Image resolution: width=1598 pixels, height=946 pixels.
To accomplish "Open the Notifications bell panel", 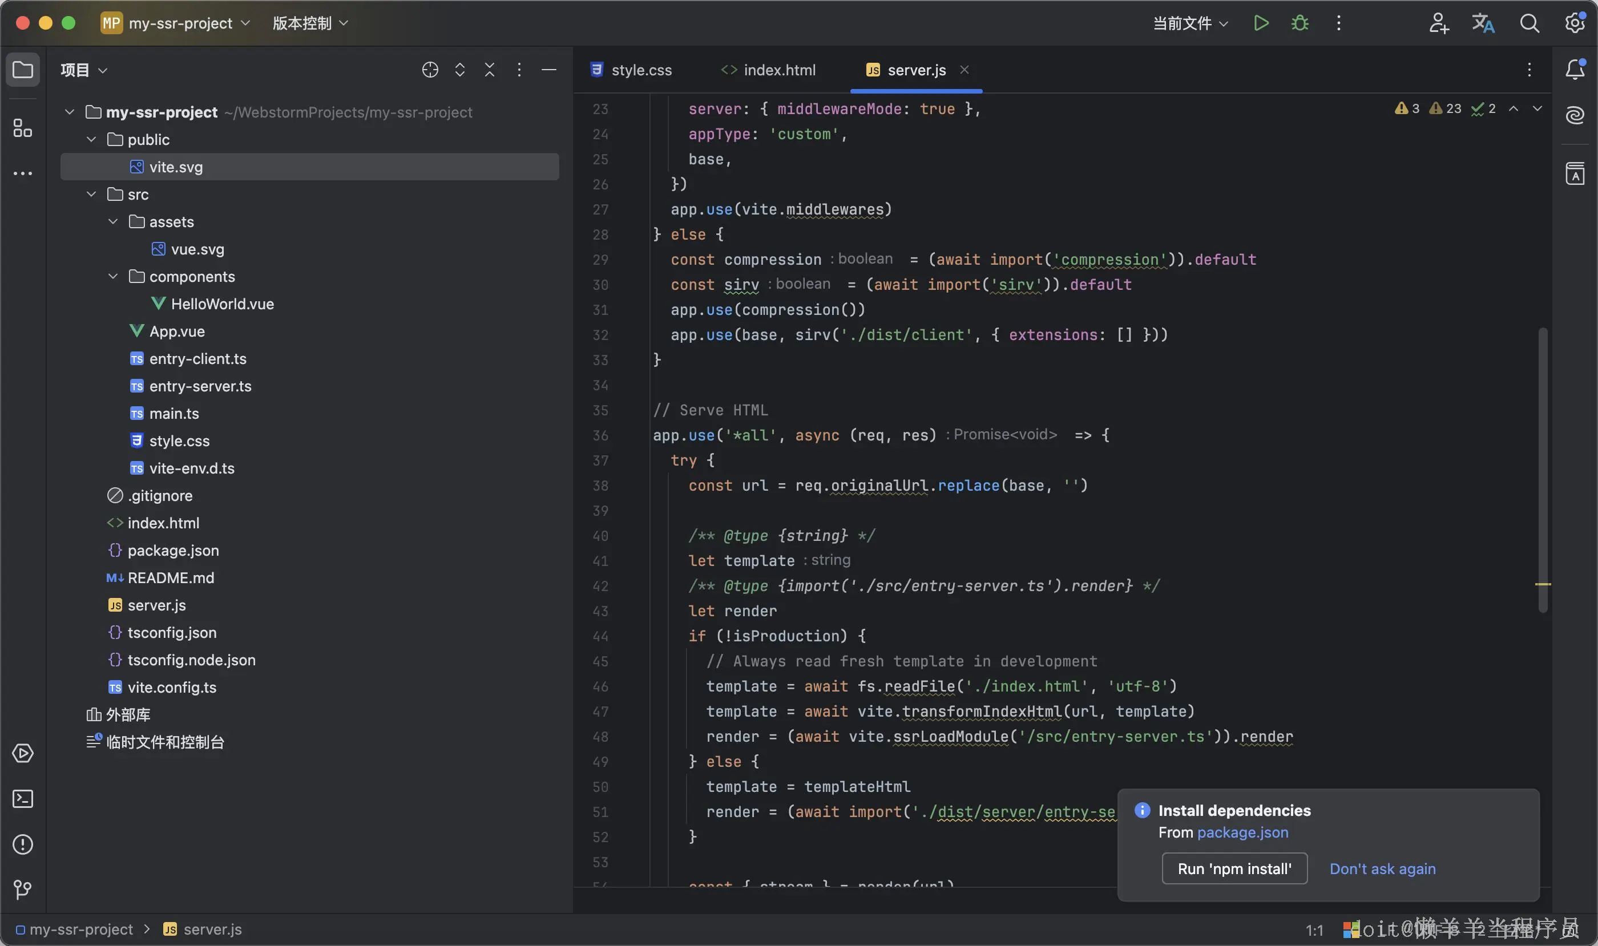I will coord(1575,70).
